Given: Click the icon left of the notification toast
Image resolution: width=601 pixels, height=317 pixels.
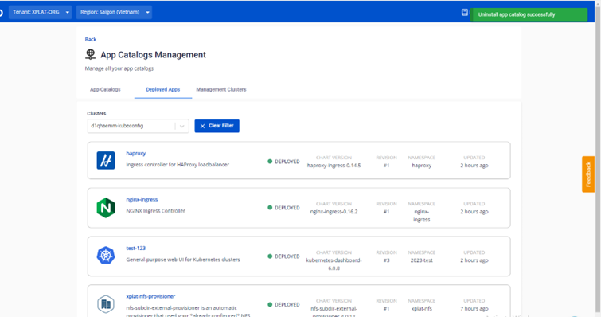Looking at the screenshot, I should pos(465,12).
